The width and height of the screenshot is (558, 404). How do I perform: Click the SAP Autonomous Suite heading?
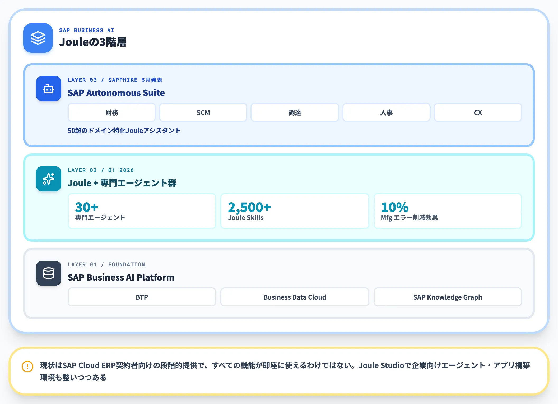116,93
